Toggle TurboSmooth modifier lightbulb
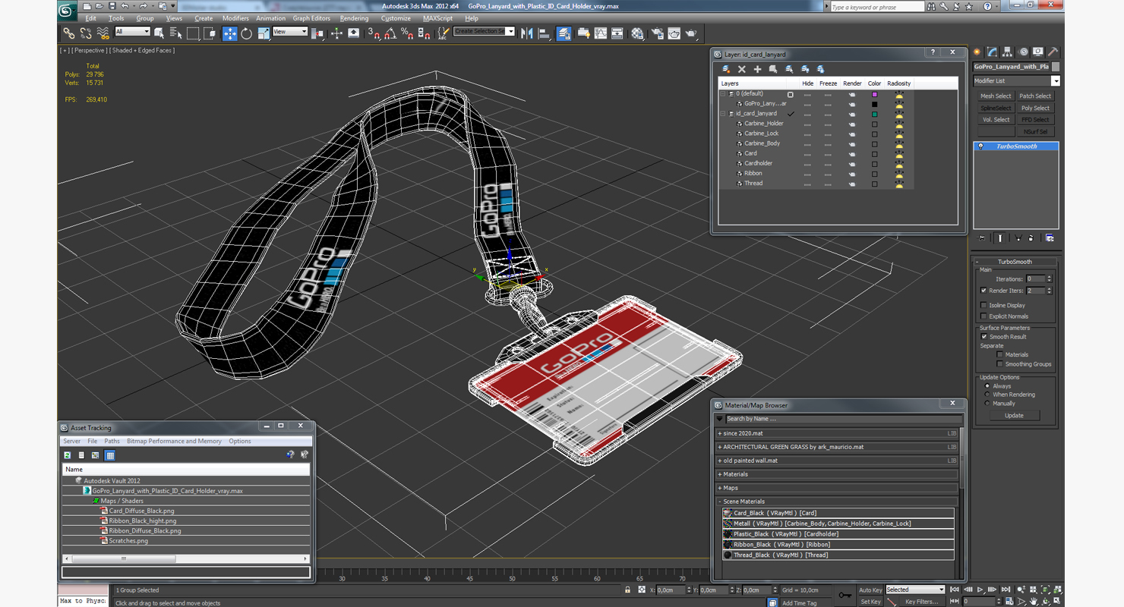The image size is (1124, 607). 980,146
